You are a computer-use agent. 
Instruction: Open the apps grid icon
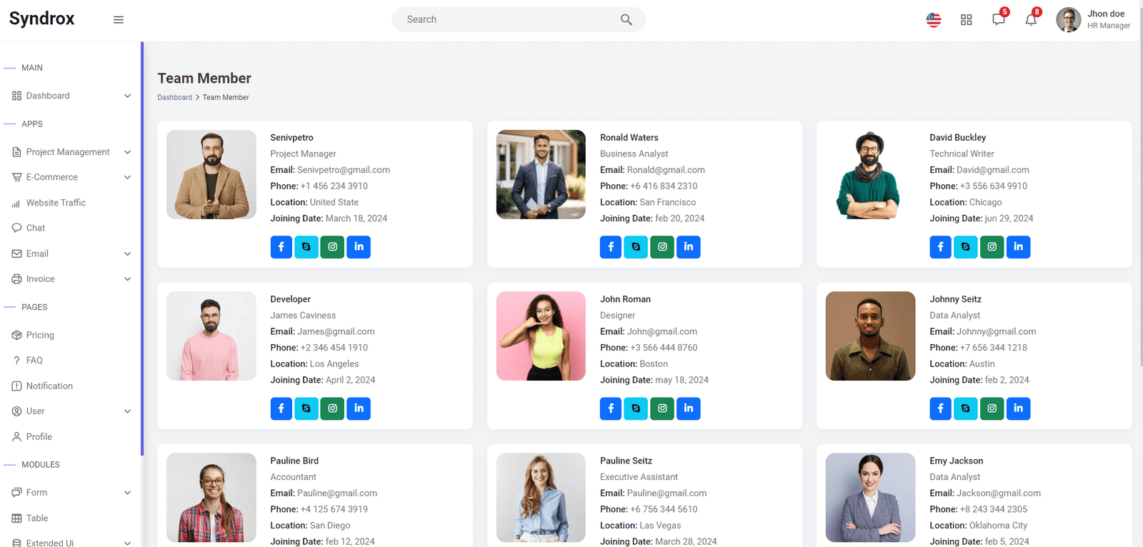(967, 20)
